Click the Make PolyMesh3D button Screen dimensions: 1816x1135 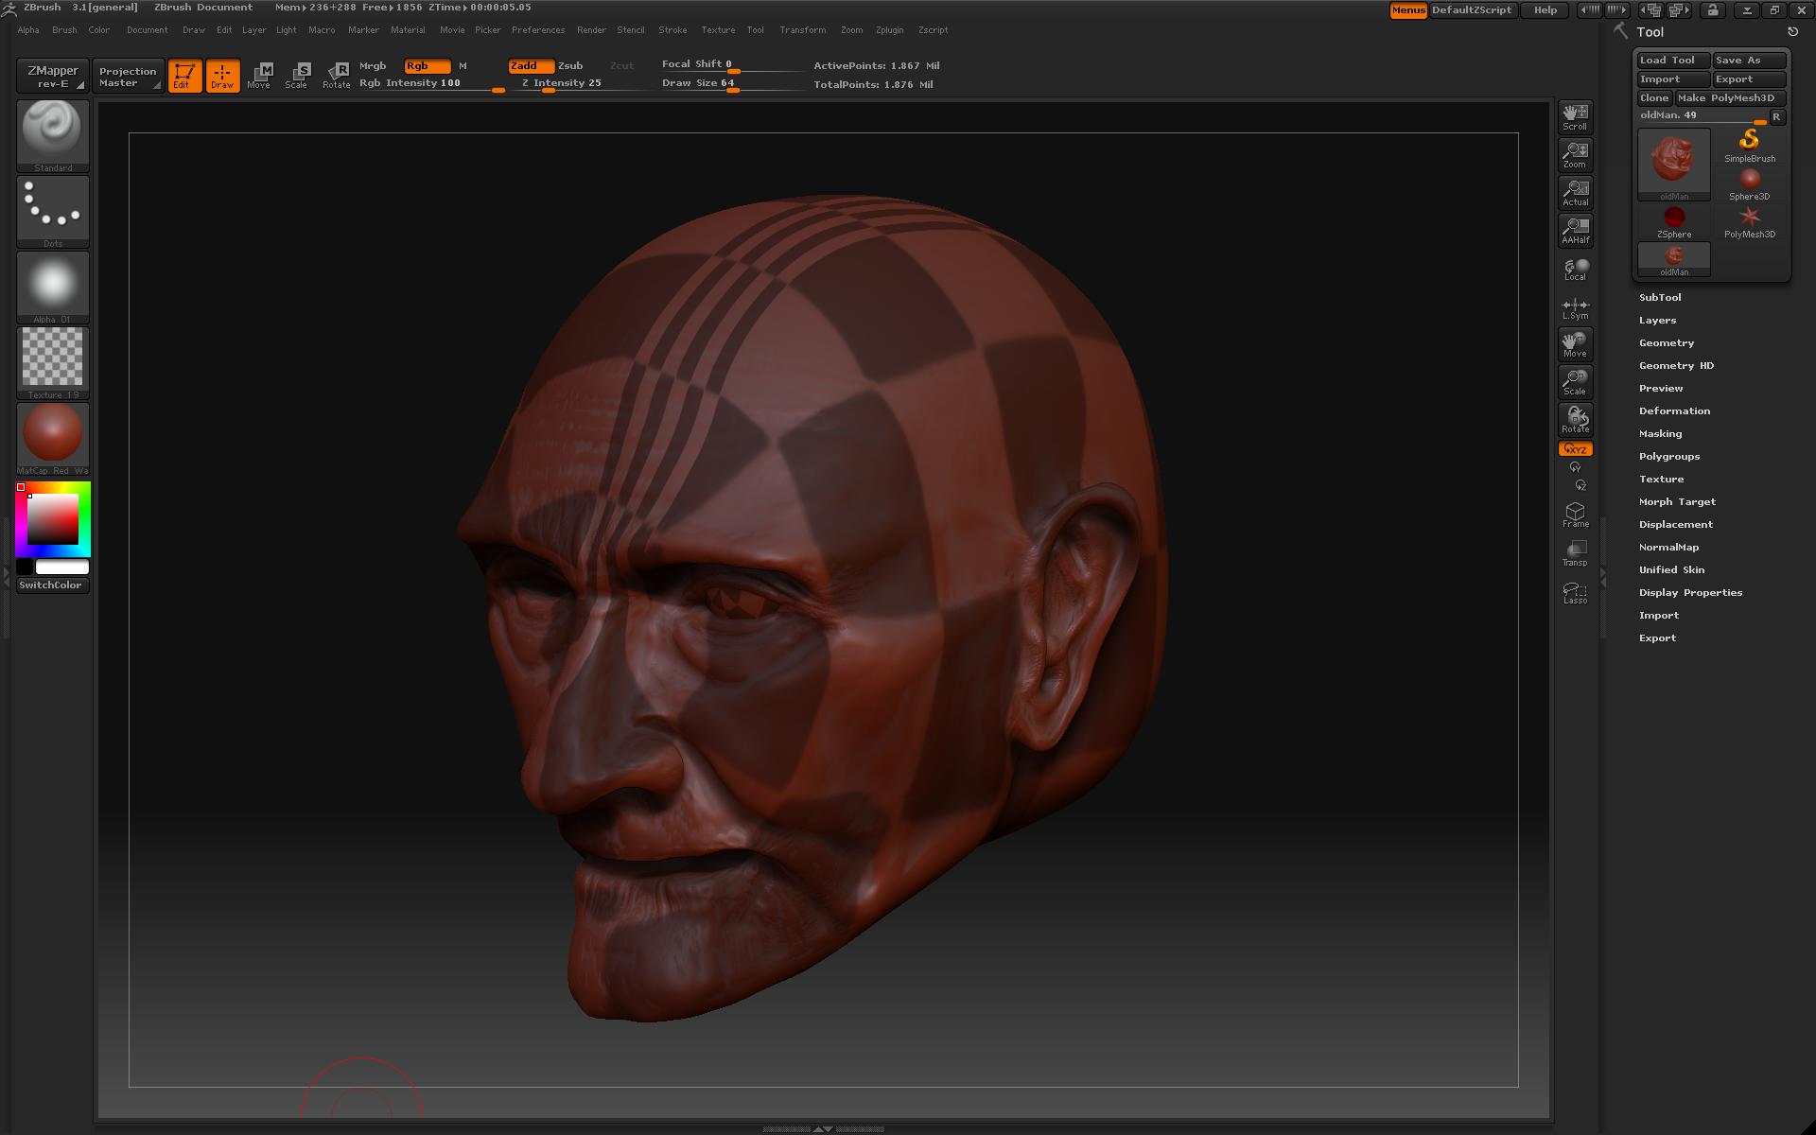[x=1731, y=97]
